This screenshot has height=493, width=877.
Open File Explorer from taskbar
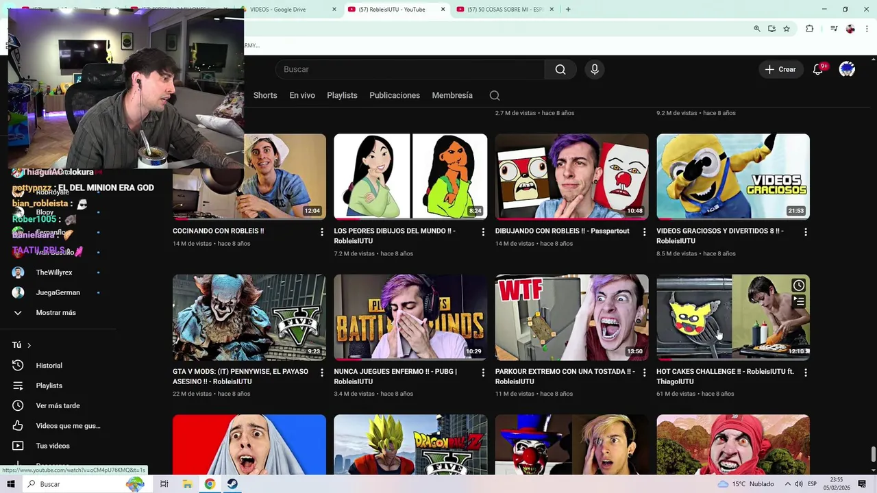187,484
